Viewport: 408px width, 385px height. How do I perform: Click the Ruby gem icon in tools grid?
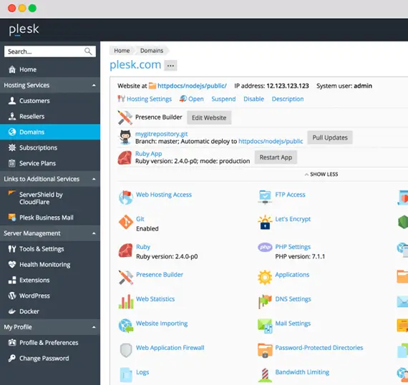pyautogui.click(x=126, y=250)
